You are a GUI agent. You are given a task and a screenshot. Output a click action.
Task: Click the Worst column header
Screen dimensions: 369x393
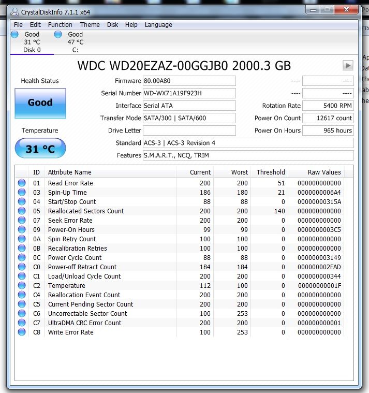[232, 172]
